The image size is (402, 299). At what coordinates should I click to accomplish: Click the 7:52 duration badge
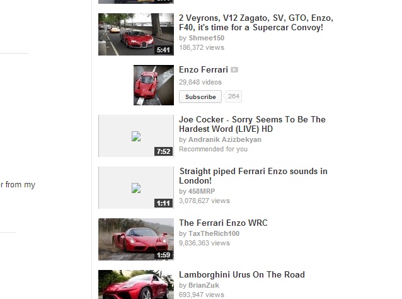(x=163, y=151)
